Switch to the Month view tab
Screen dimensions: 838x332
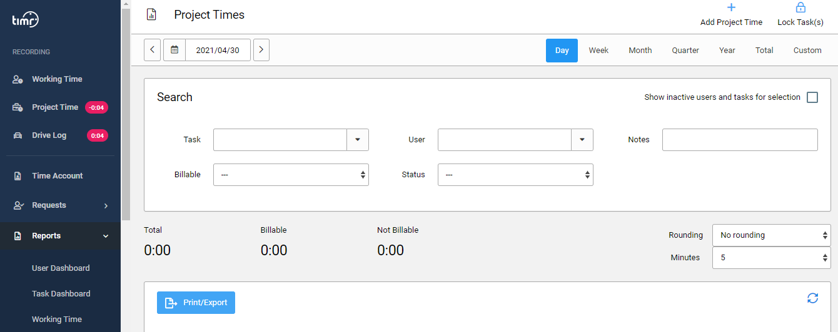click(640, 51)
